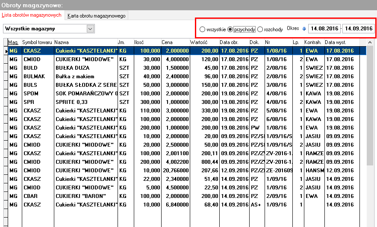
Task: Select the BUŁKA DUZA row
Action: [187, 68]
